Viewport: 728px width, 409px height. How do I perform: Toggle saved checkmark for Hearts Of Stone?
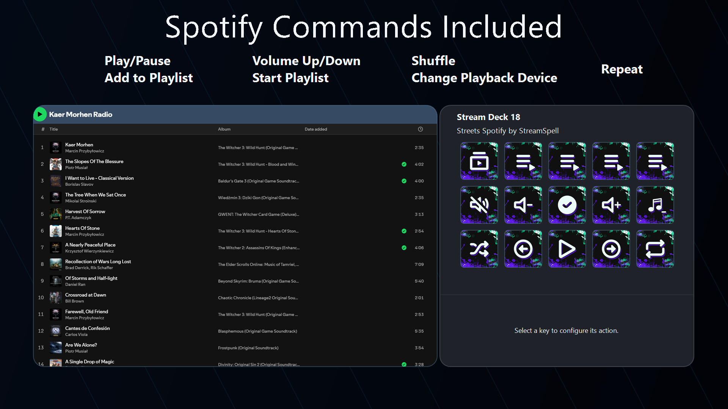pos(404,231)
